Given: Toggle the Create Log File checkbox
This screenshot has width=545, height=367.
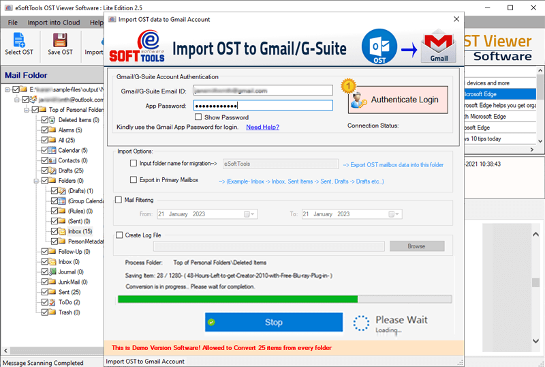Looking at the screenshot, I should tap(119, 235).
